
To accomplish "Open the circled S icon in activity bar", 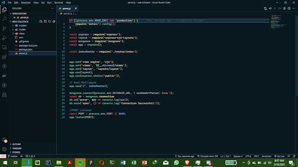I will click(4, 66).
